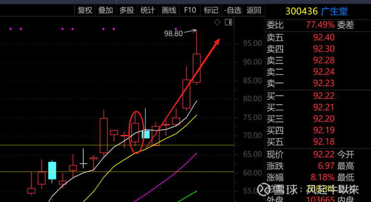Select 卖四 price 92.30
This screenshot has width=371, height=202.
pos(324,49)
